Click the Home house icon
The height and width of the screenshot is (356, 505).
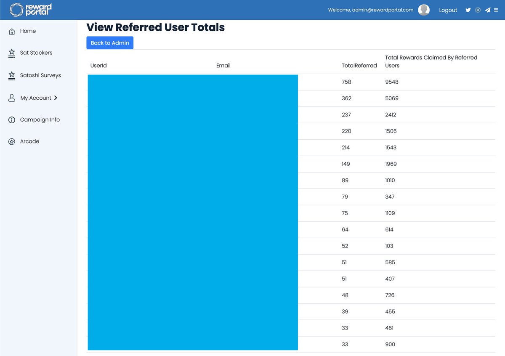point(12,31)
